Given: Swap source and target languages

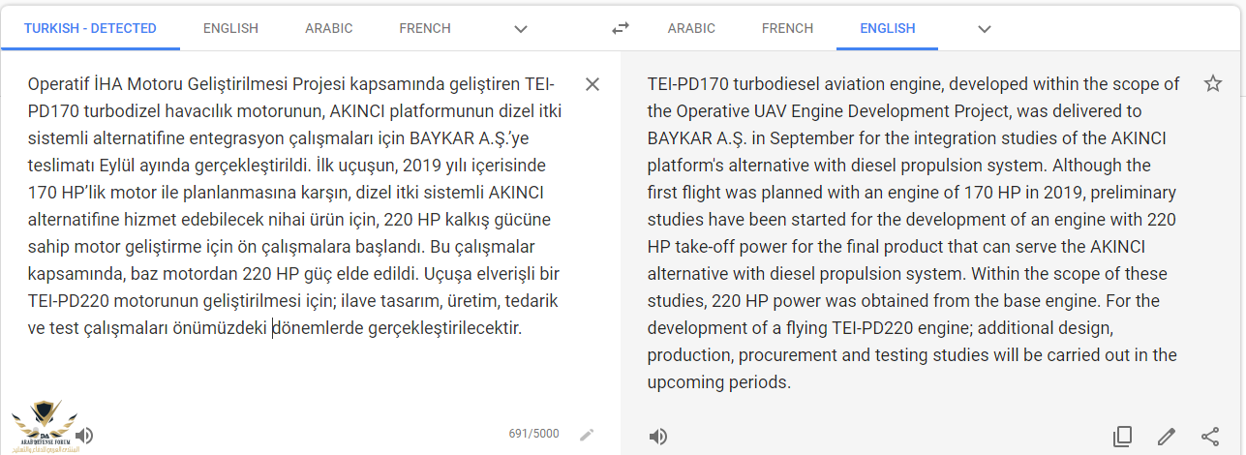Looking at the screenshot, I should [x=621, y=29].
